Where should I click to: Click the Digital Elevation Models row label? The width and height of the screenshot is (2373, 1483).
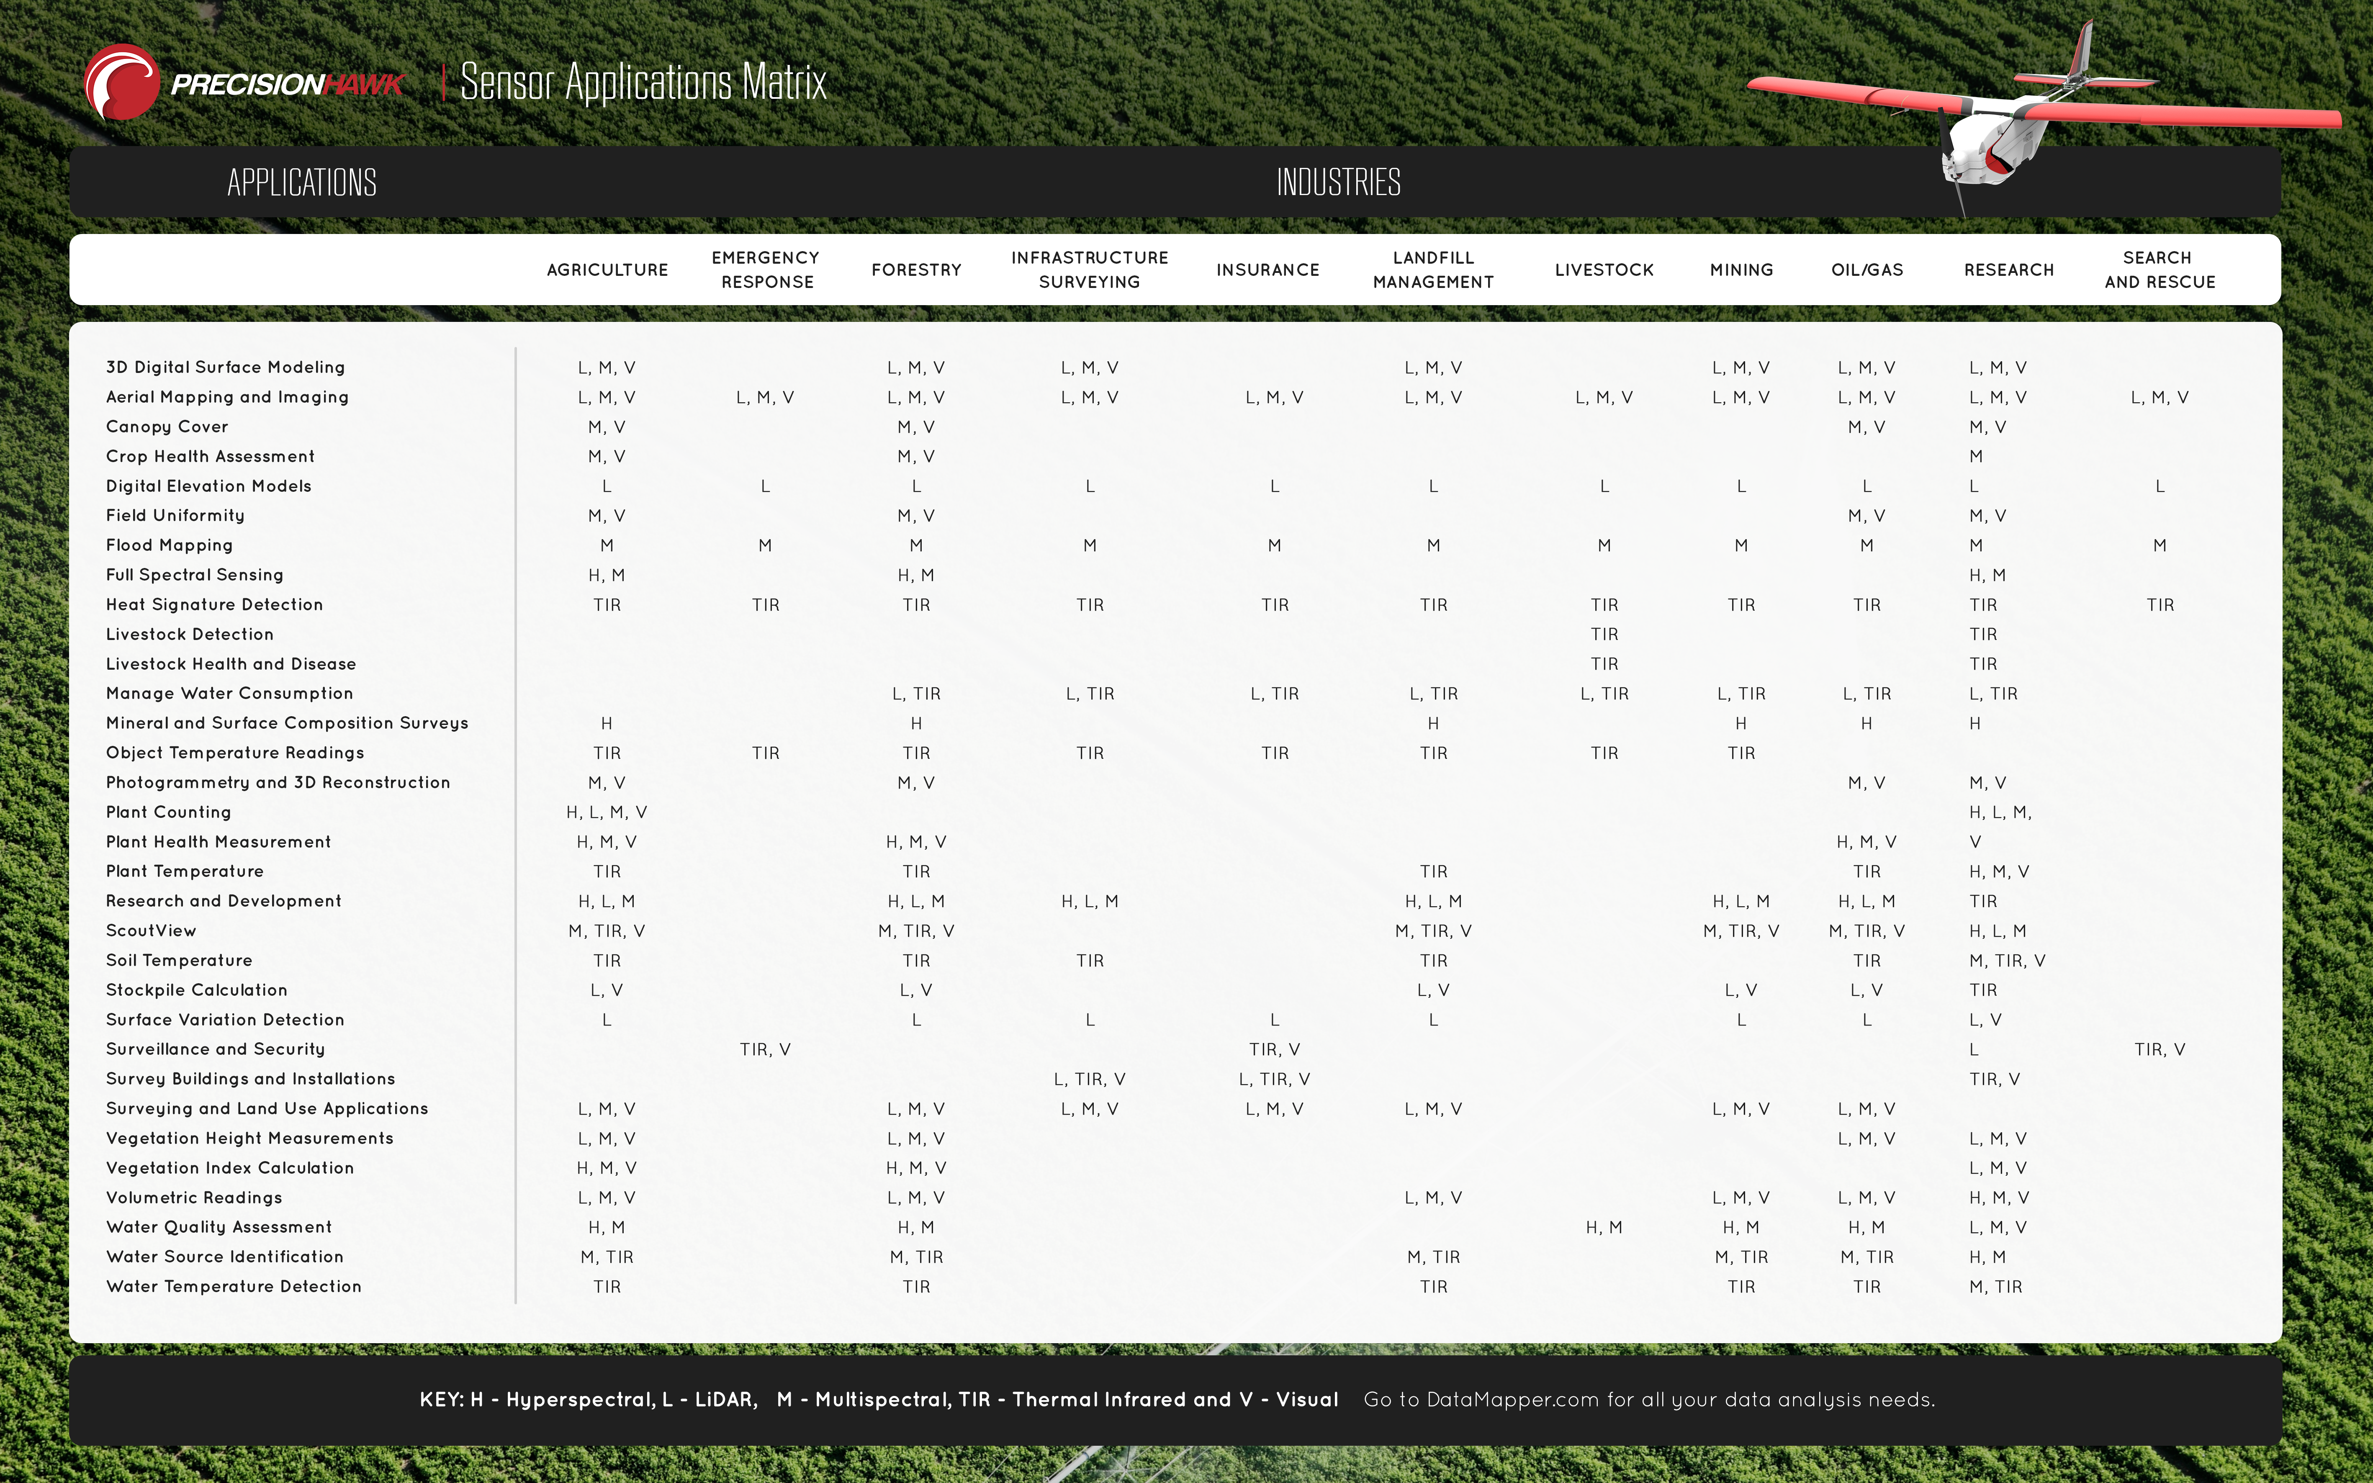point(209,486)
